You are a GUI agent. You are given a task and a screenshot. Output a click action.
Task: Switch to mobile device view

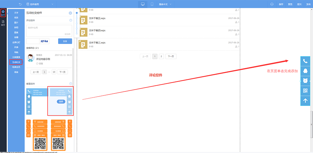[x=152, y=4]
